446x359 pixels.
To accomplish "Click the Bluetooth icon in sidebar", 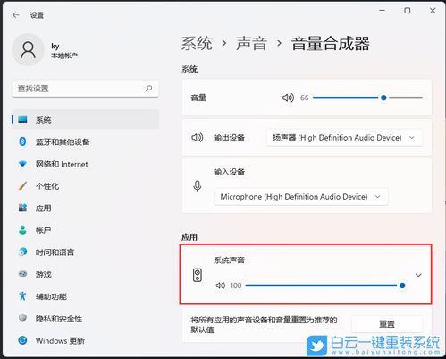I will [22, 141].
